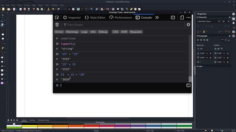The width and height of the screenshot is (236, 132).
Task: Choose the Select arrow tool in Draw sidebar
Action: pyautogui.click(x=3, y=15)
